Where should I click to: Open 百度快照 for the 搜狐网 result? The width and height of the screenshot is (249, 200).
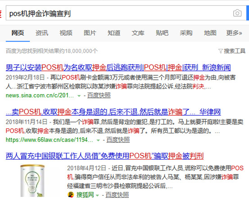pyautogui.click(x=117, y=195)
